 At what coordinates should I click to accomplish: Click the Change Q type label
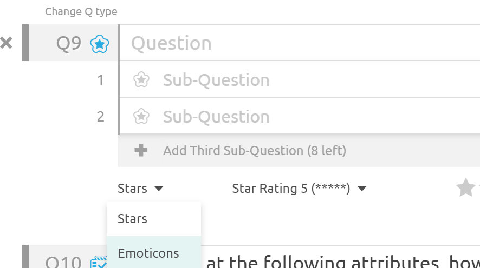click(x=81, y=11)
